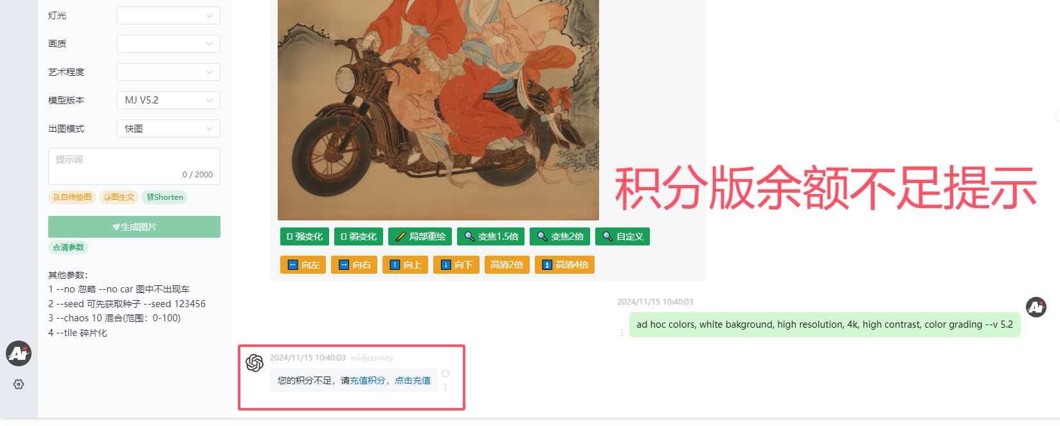Image resolution: width=1060 pixels, height=426 pixels.
Task: Follow the 点击充值 recharge link
Action: [413, 380]
